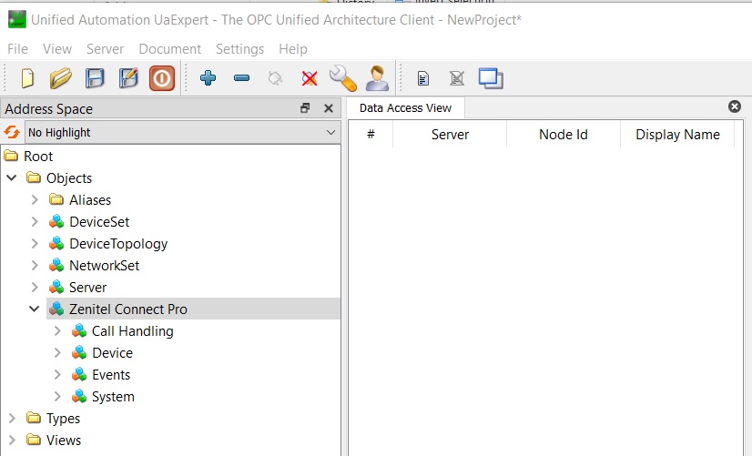Add document using the page icon

[423, 78]
